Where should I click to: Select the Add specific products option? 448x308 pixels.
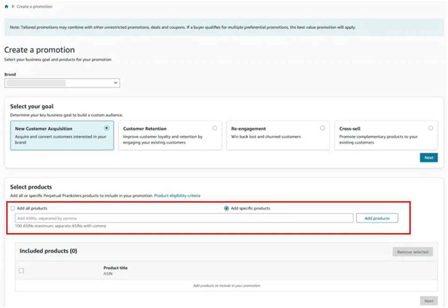(227, 208)
